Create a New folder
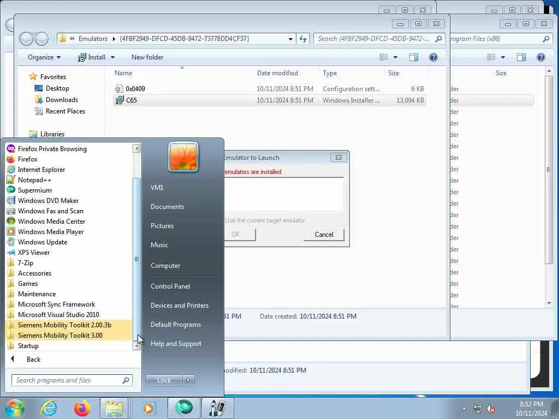The image size is (559, 419). click(x=147, y=57)
